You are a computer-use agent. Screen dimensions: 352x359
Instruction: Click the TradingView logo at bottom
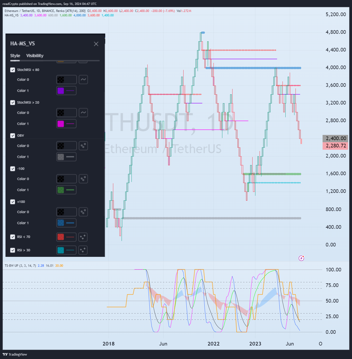coord(15,354)
